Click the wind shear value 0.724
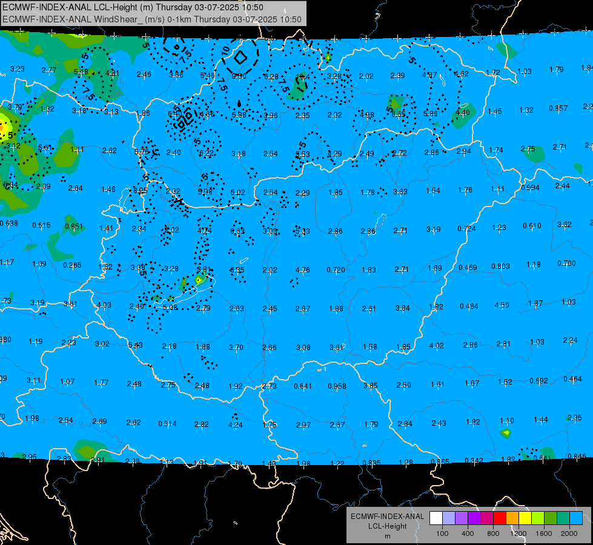Screen dimensions: 593x545 click(x=466, y=229)
